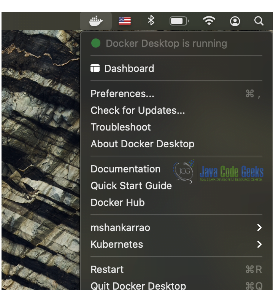Click the Docker whale menu bar icon

coord(96,21)
